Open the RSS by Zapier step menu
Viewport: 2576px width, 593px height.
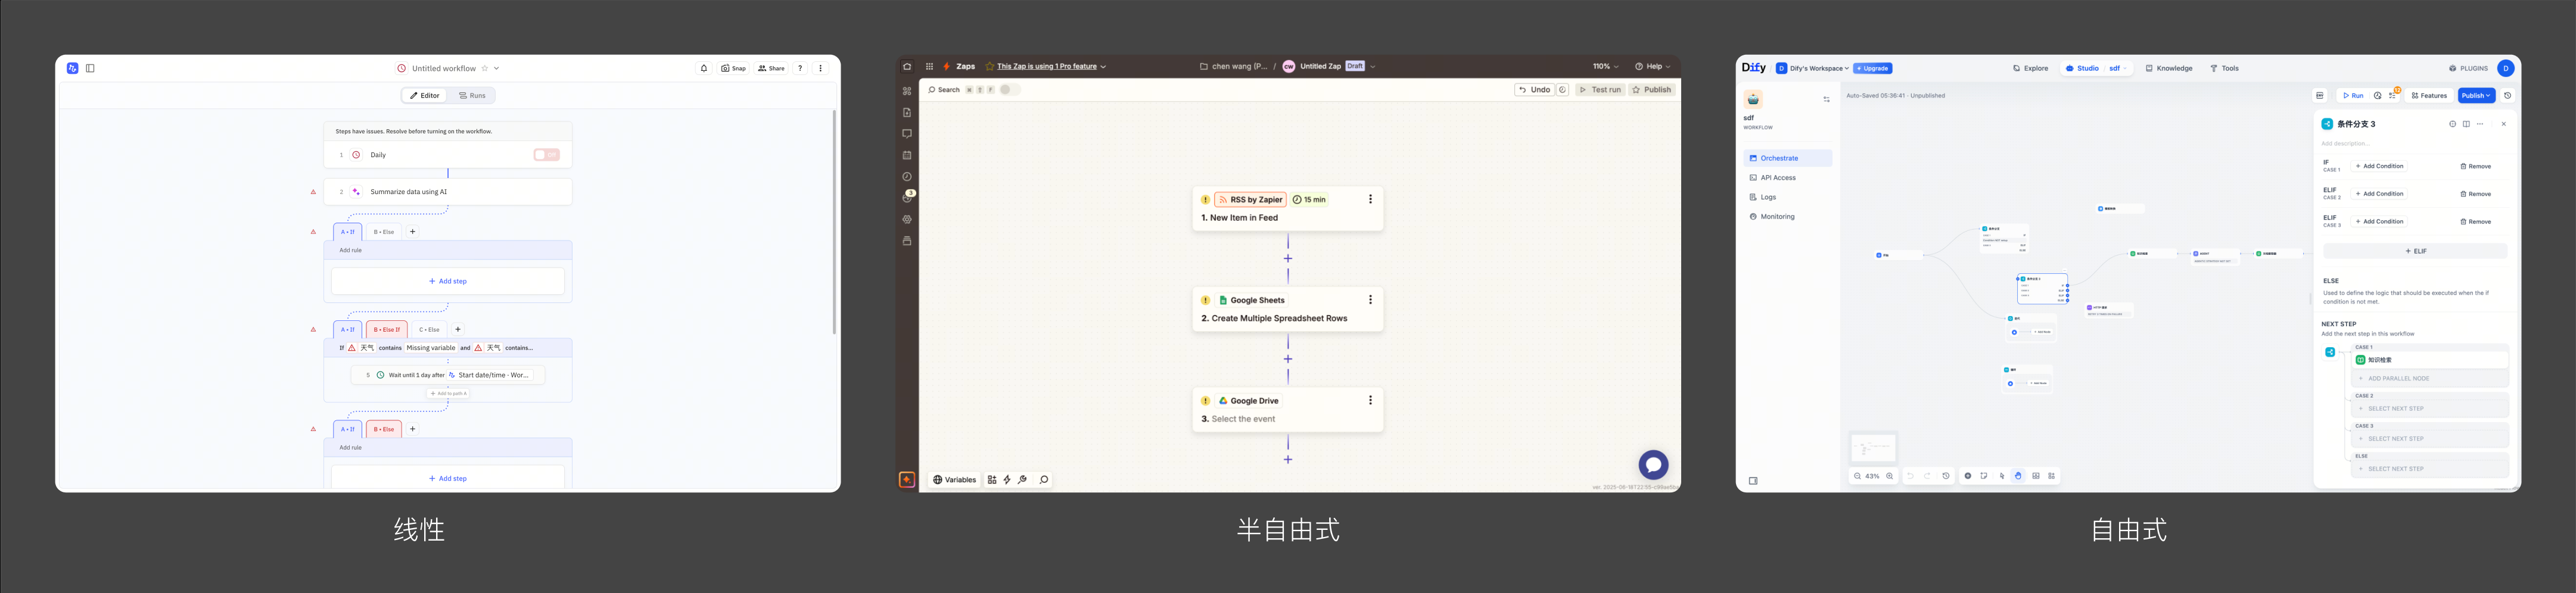[1370, 199]
